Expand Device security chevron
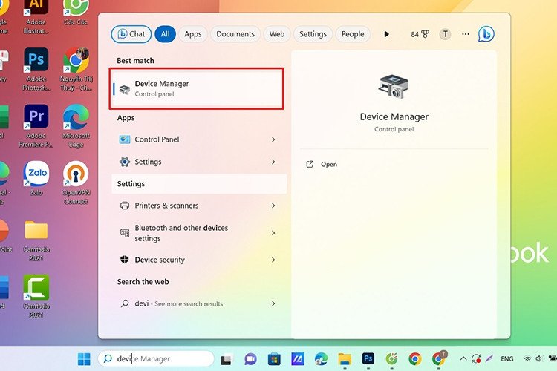 point(273,260)
